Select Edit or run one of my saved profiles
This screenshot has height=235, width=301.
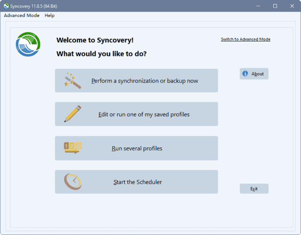click(x=144, y=114)
